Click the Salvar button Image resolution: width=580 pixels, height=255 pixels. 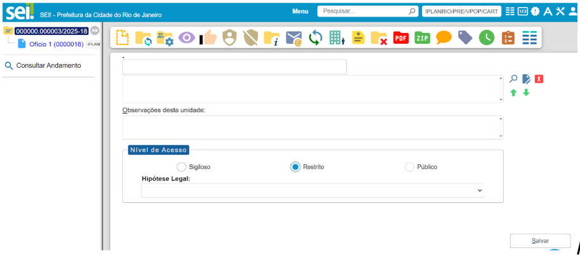click(x=540, y=241)
